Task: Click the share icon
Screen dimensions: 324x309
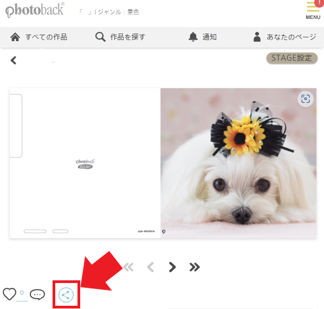Action: click(x=66, y=295)
